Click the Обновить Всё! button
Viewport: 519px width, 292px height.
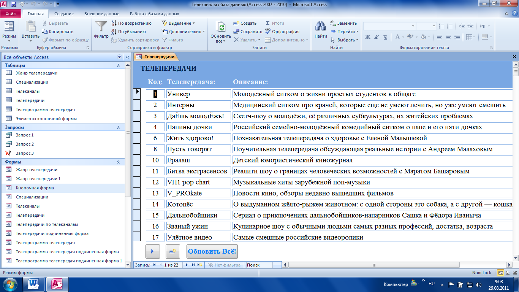coord(212,251)
